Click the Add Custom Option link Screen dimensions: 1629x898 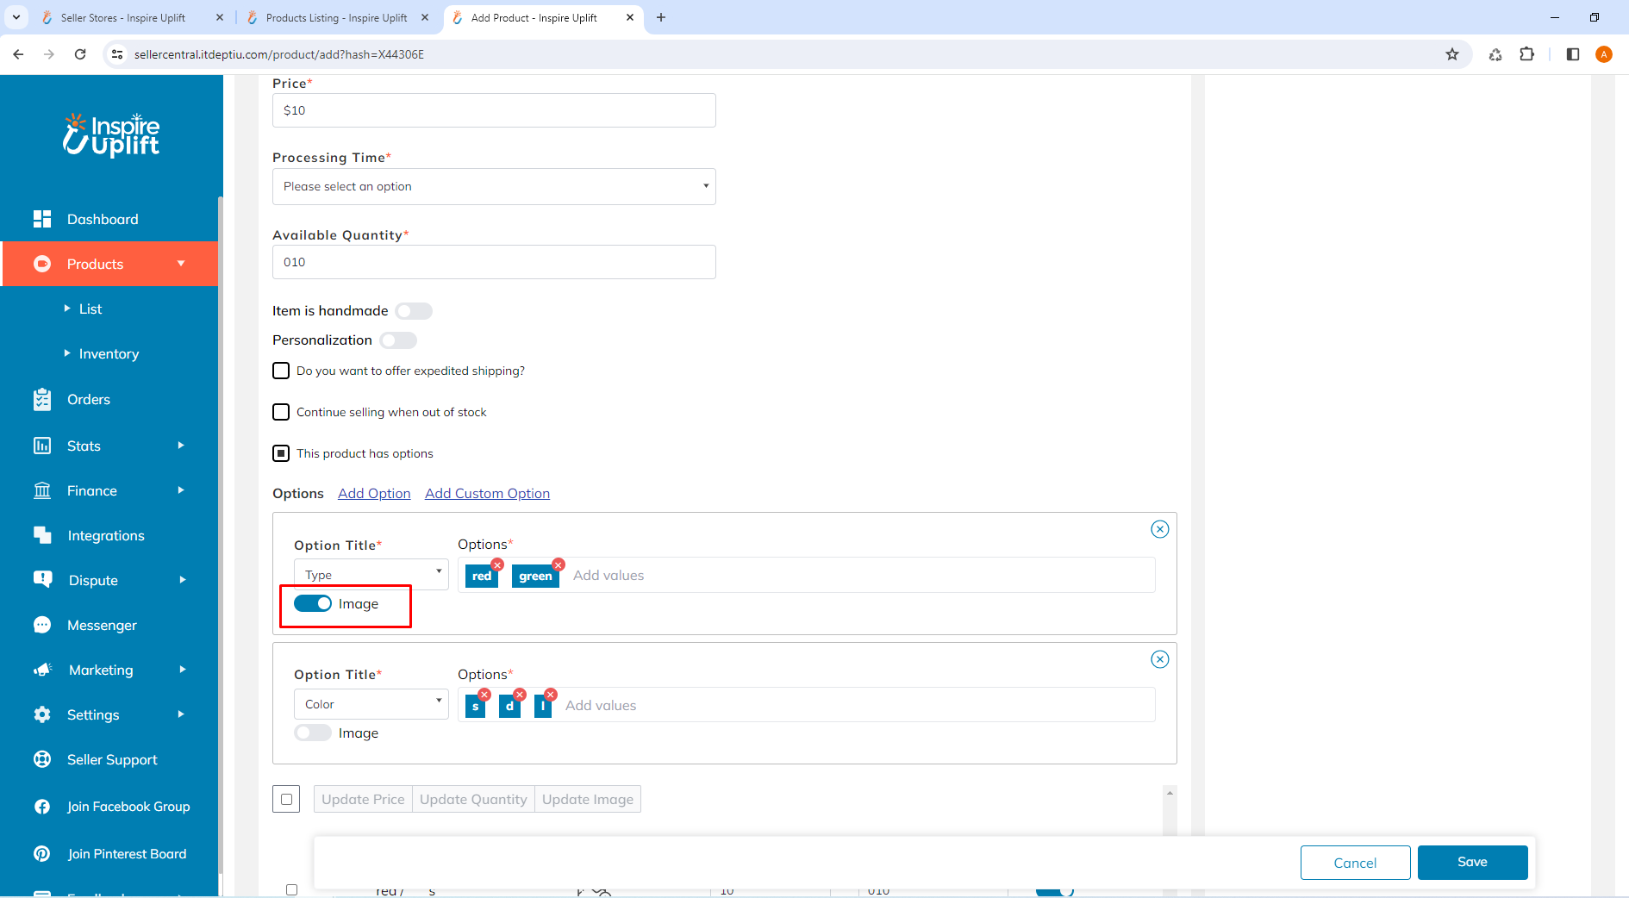pyautogui.click(x=487, y=493)
